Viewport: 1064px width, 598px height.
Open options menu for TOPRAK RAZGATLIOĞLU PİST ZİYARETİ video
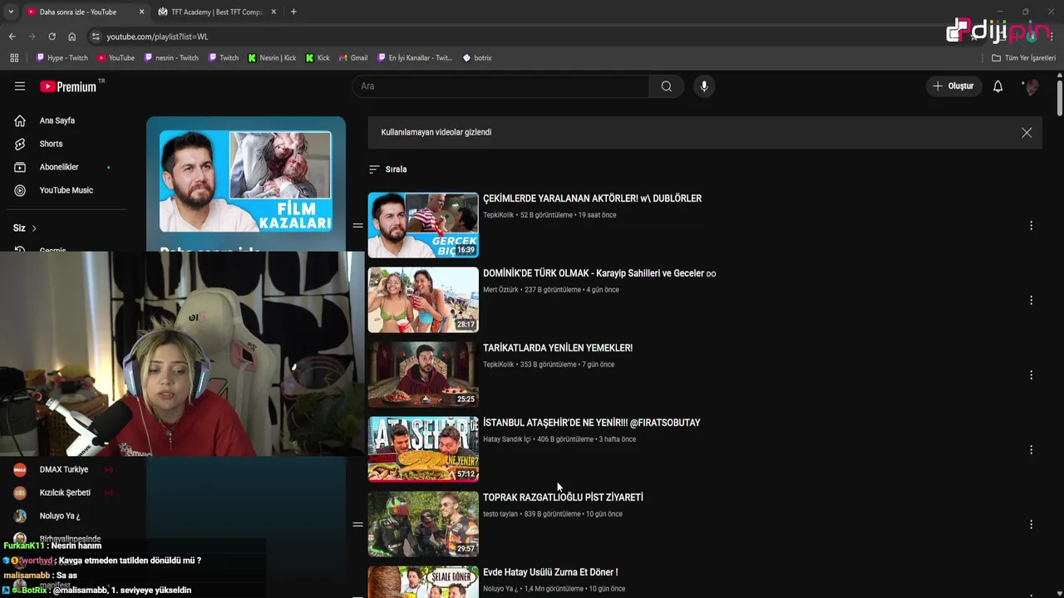pos(1031,525)
